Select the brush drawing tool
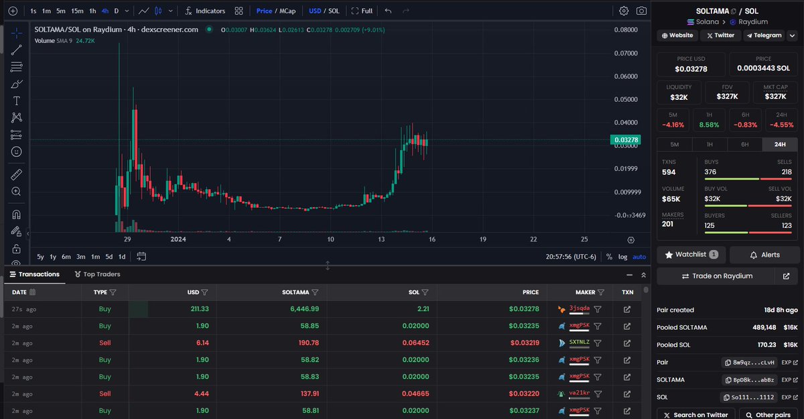 click(17, 84)
